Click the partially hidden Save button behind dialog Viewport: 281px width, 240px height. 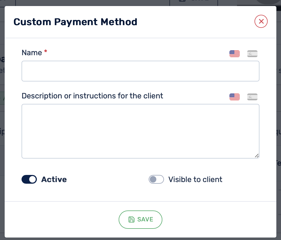[194, 2]
